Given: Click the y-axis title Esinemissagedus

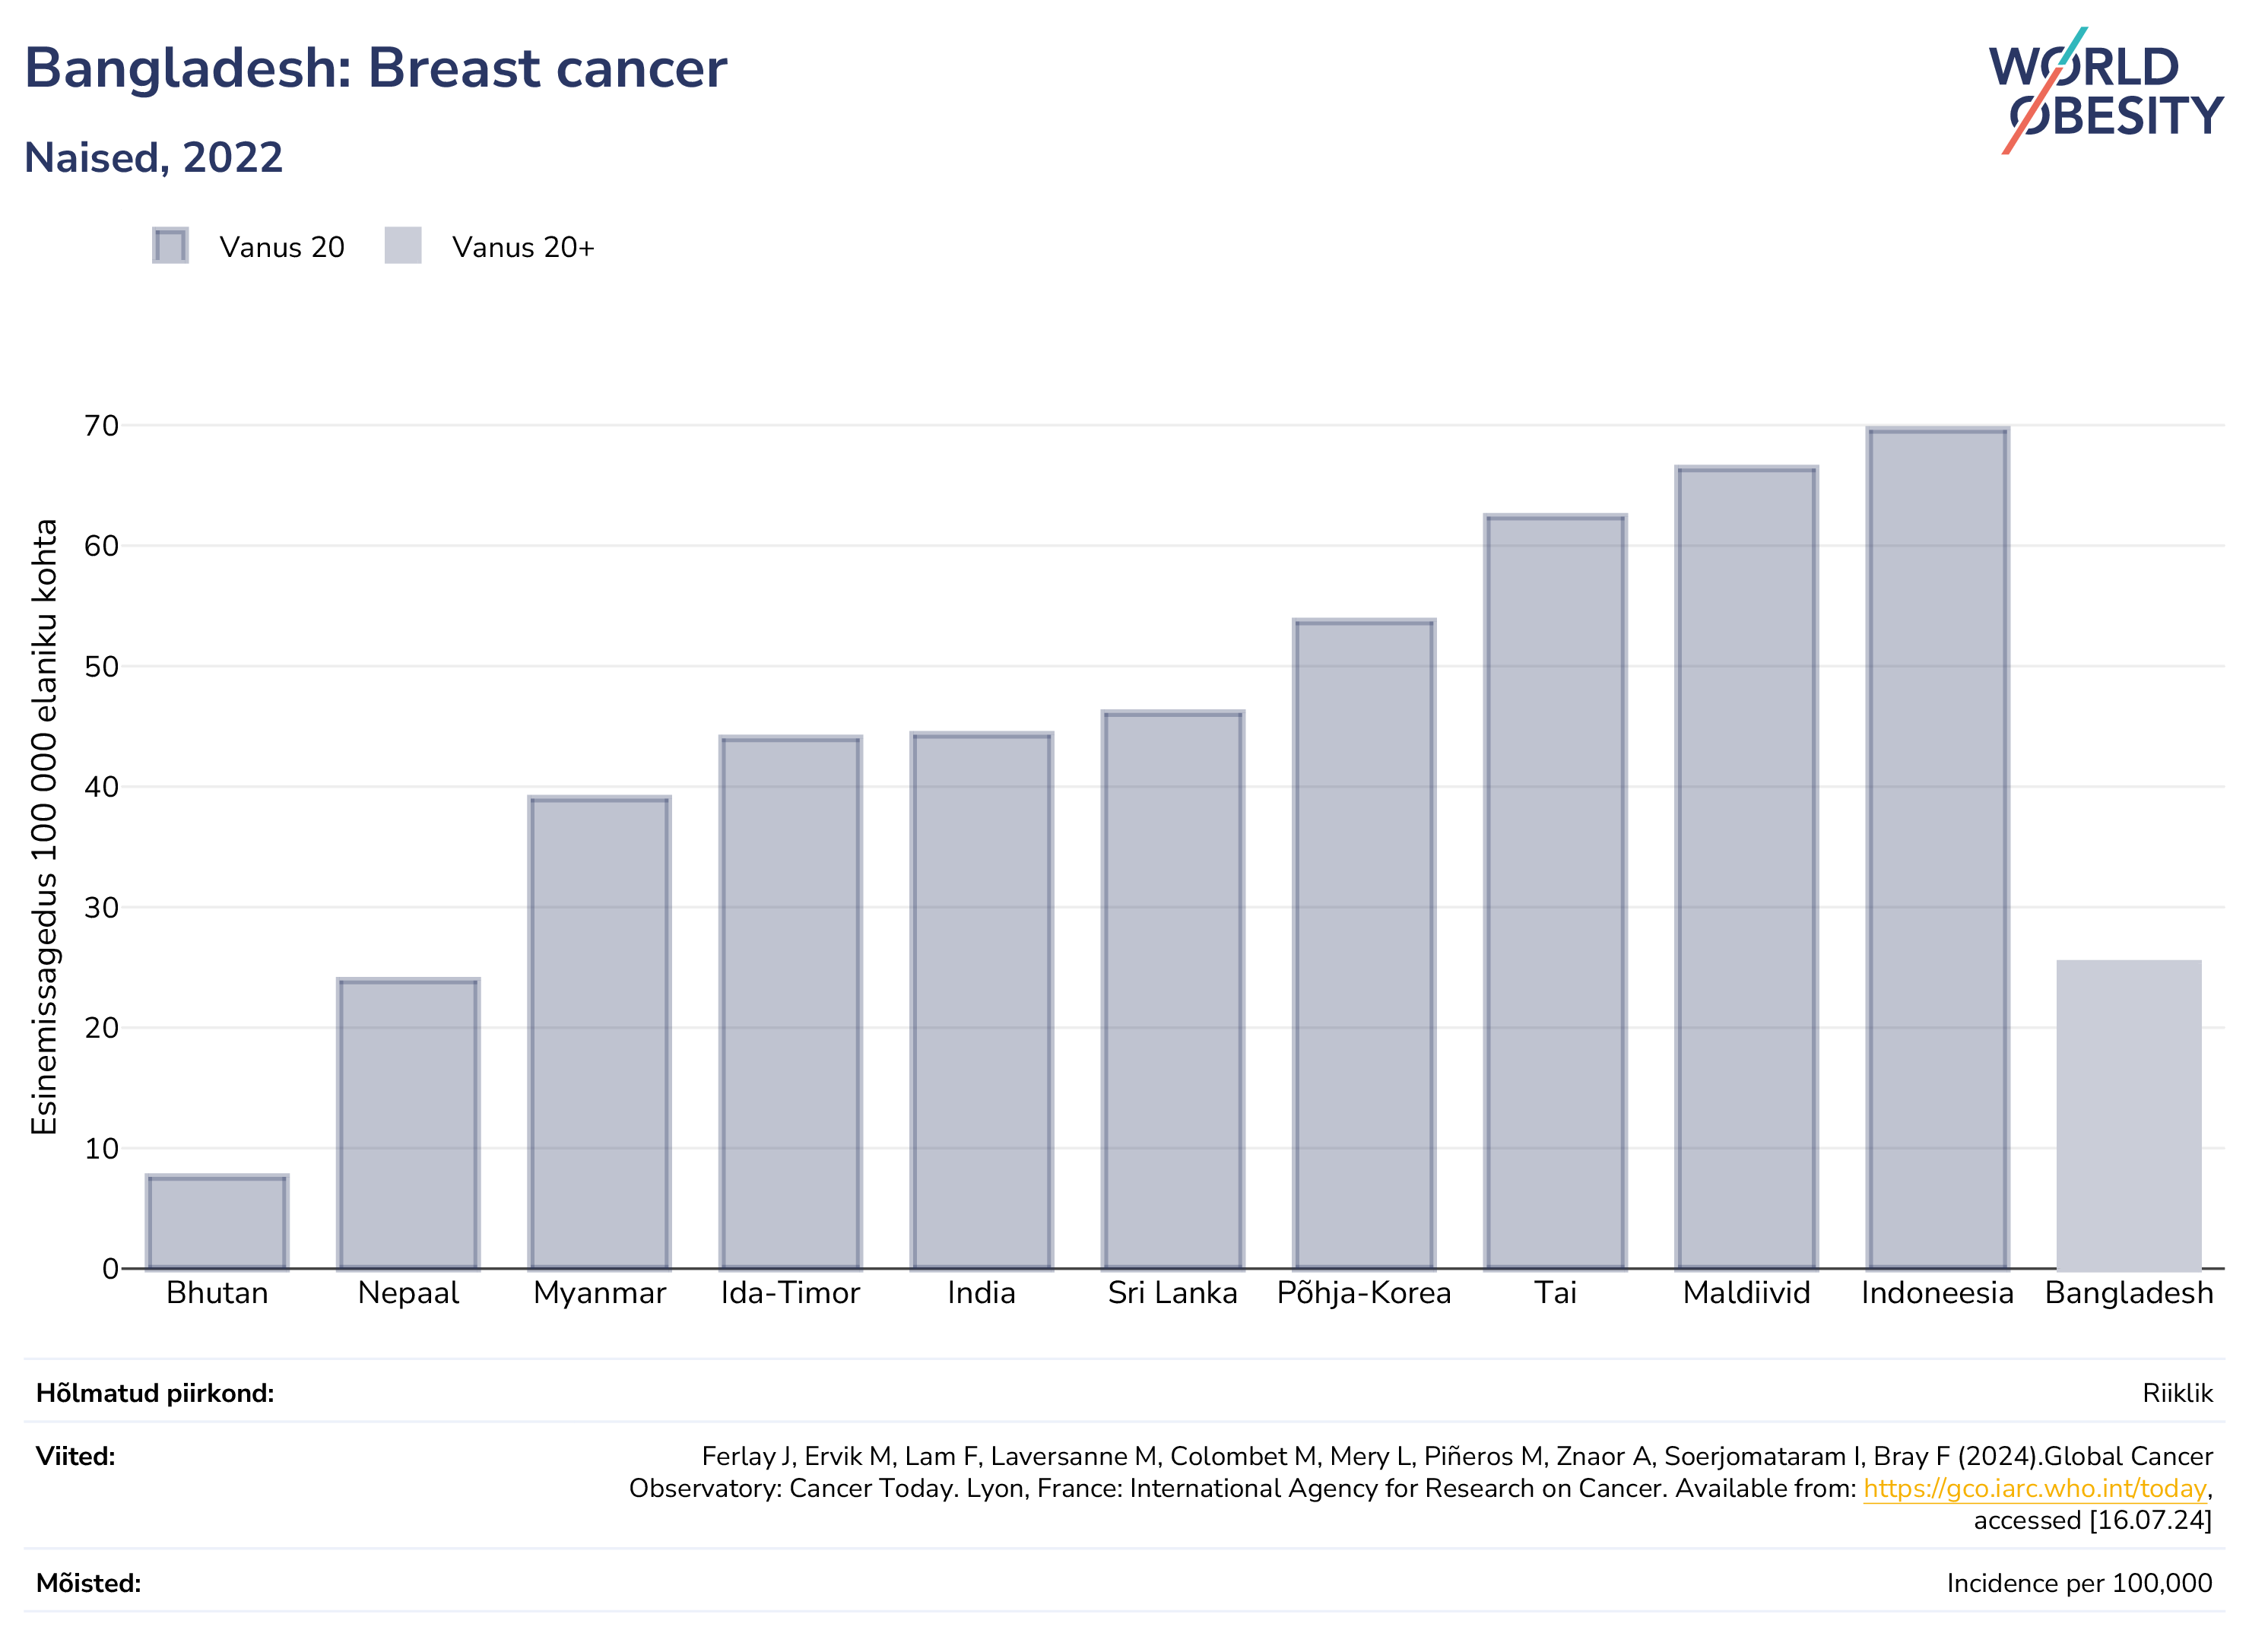Looking at the screenshot, I should pos(44,827).
